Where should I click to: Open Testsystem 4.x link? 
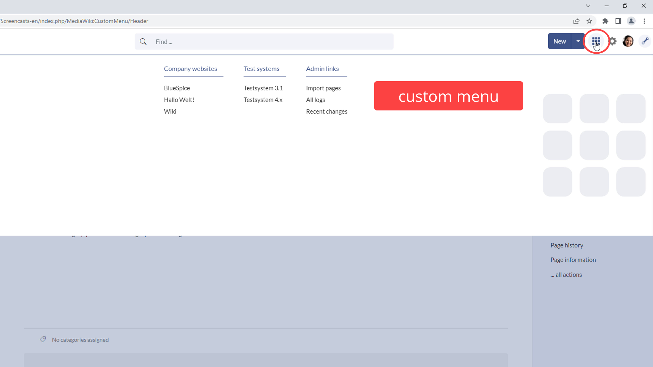263,100
